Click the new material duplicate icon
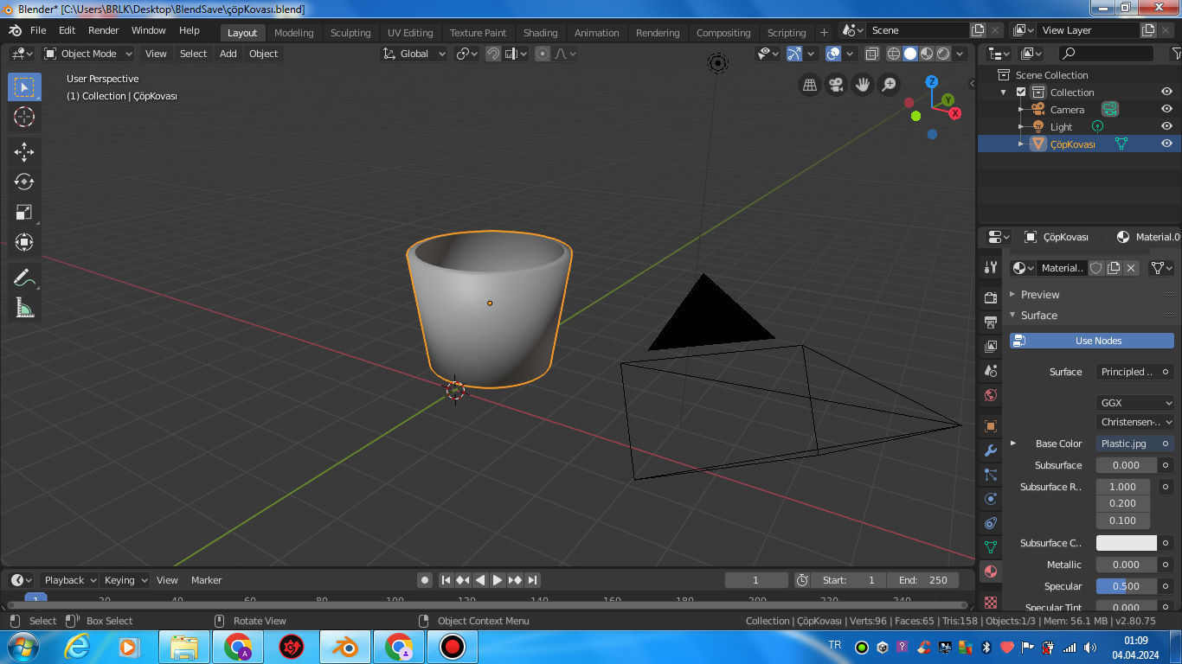The image size is (1182, 664). point(1114,268)
